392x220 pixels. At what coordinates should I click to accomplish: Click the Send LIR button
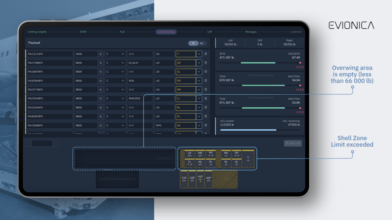tap(292, 143)
